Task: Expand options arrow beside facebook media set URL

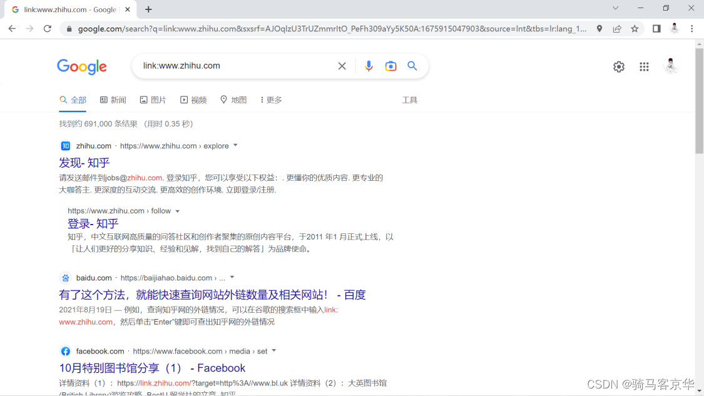Action: click(274, 351)
